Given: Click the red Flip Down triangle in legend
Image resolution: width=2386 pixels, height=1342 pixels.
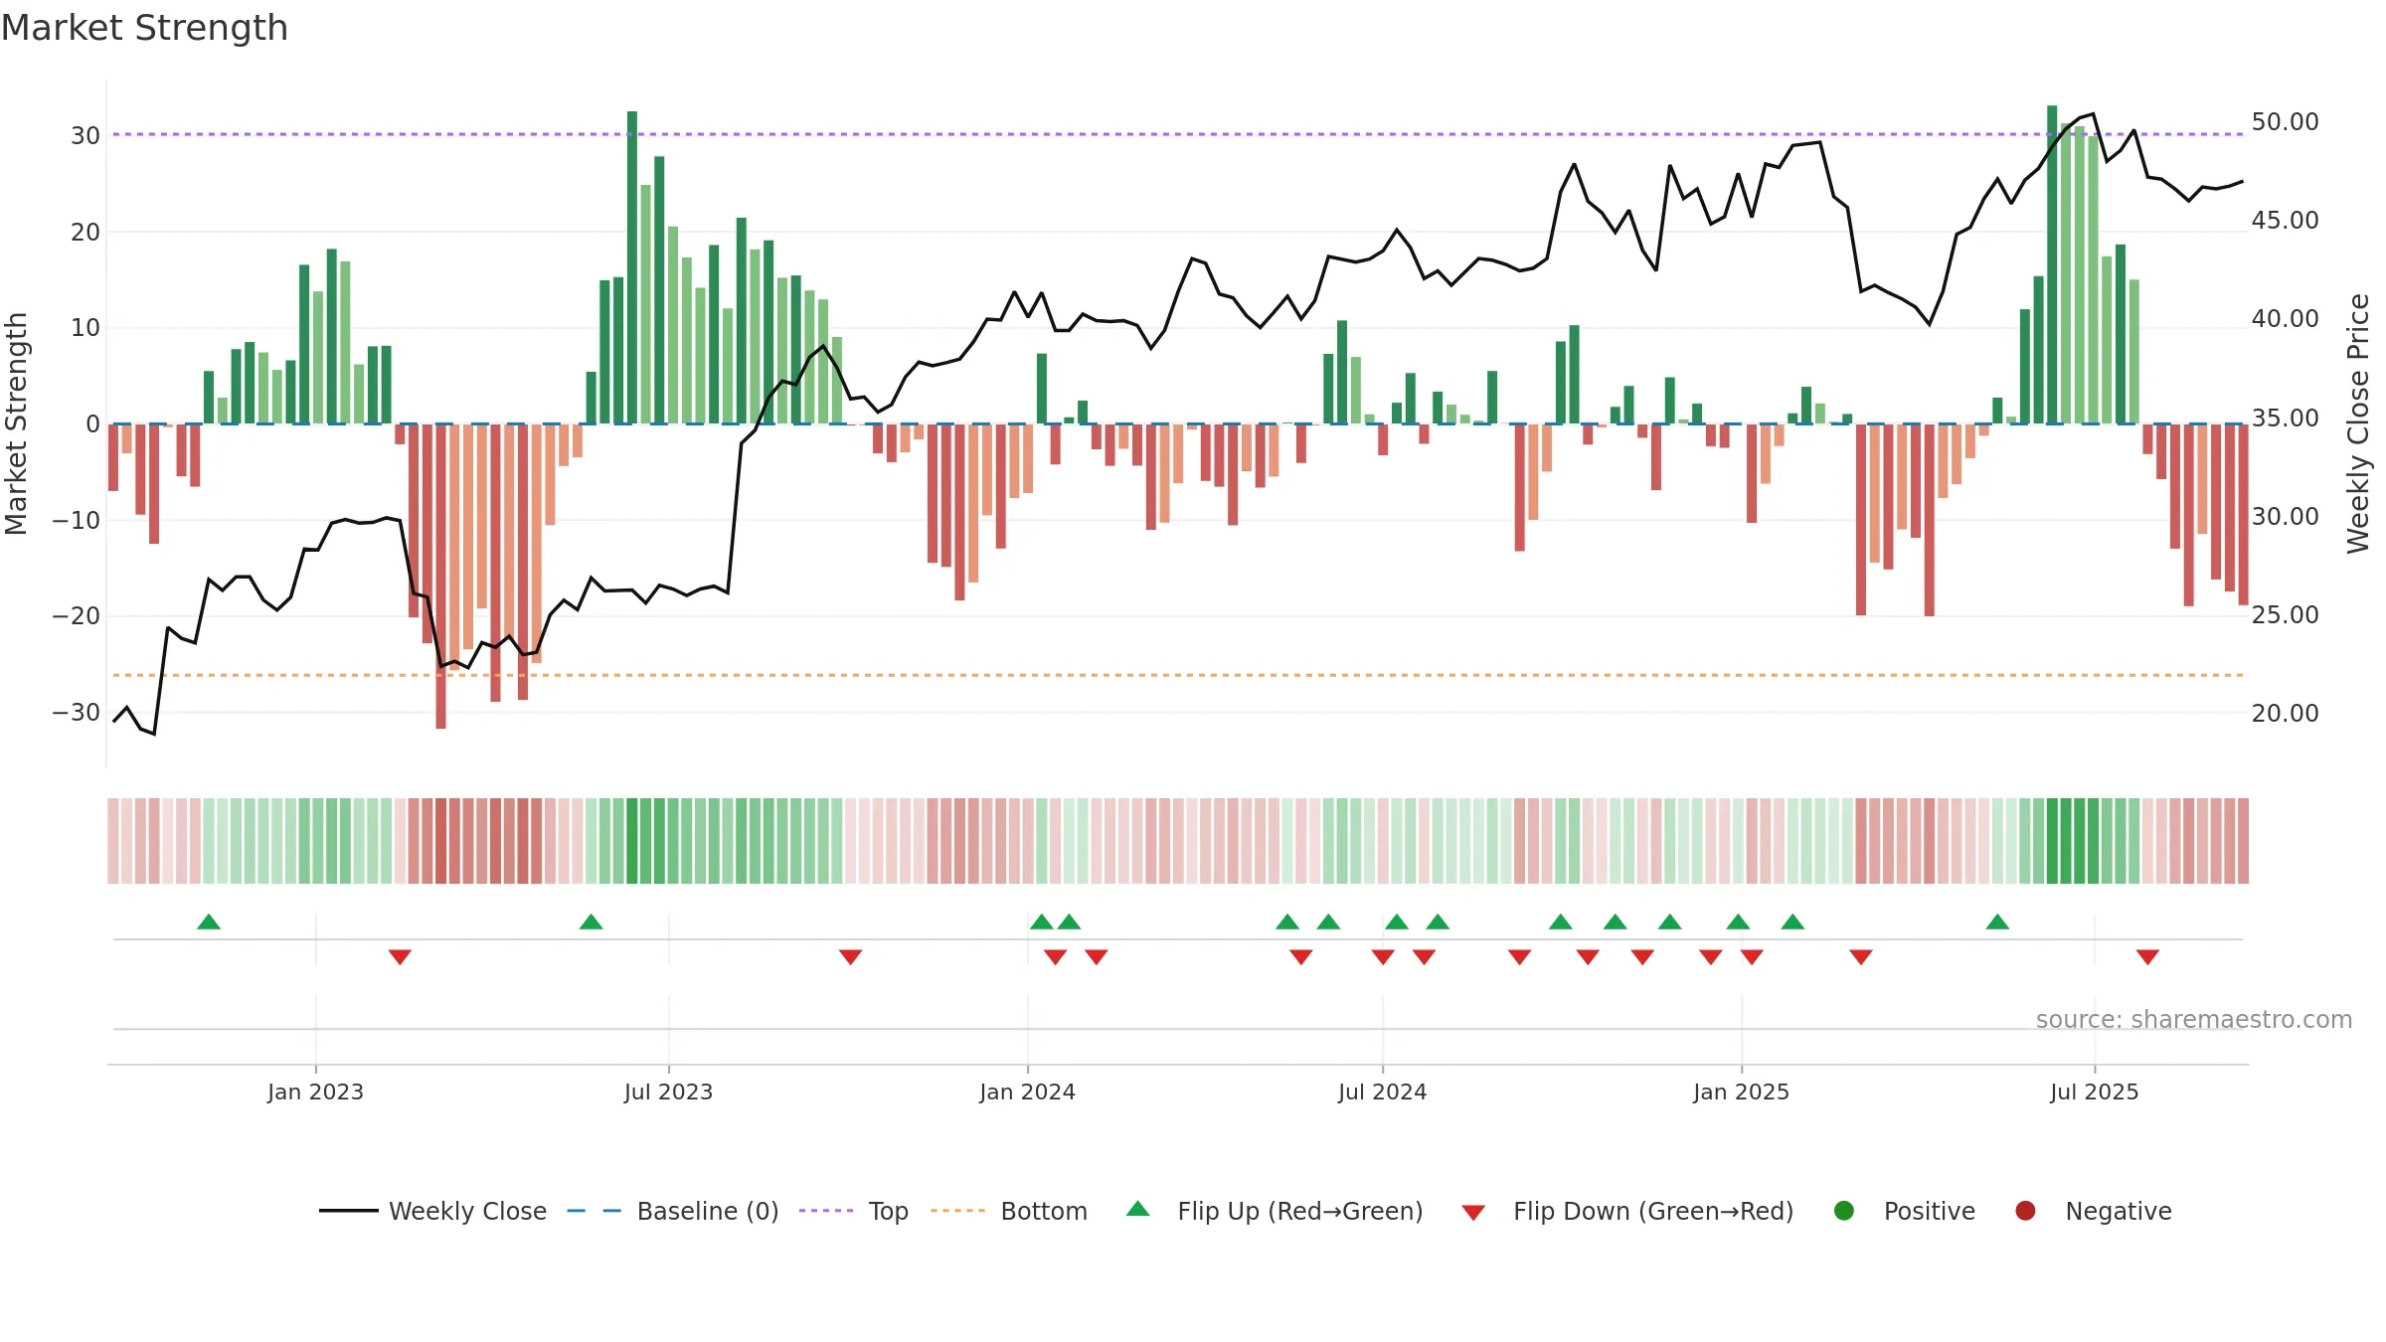Looking at the screenshot, I should point(1473,1213).
